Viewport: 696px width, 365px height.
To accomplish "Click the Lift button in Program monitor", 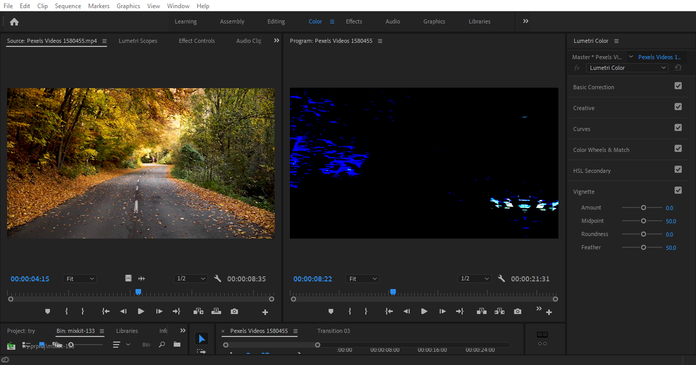I will [481, 311].
